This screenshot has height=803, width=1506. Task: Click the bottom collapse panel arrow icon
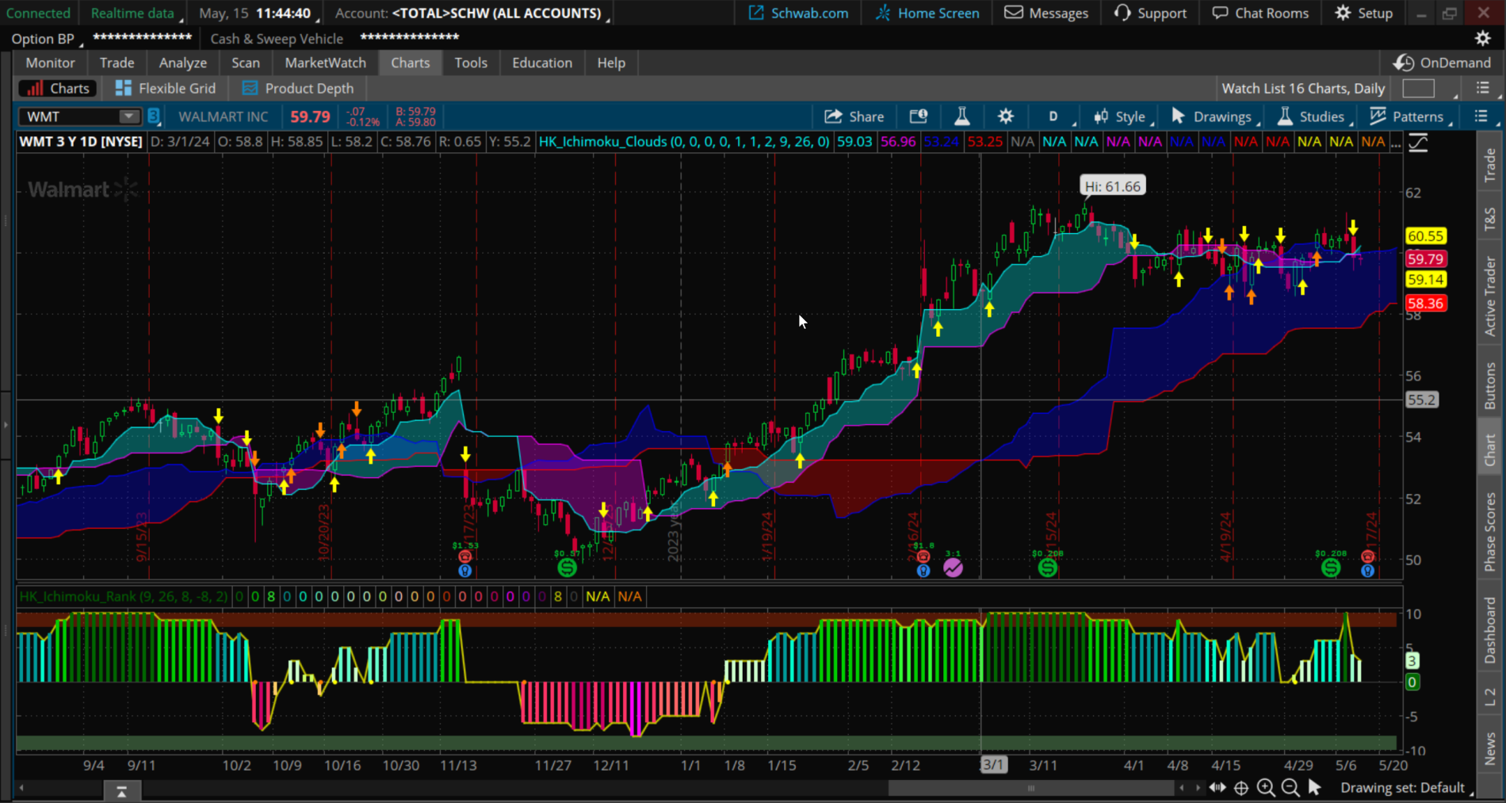(122, 791)
